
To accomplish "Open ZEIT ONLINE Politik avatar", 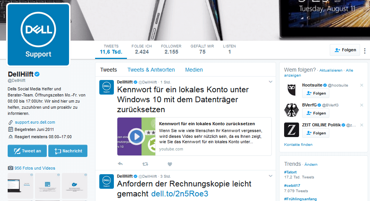I will click(291, 130).
